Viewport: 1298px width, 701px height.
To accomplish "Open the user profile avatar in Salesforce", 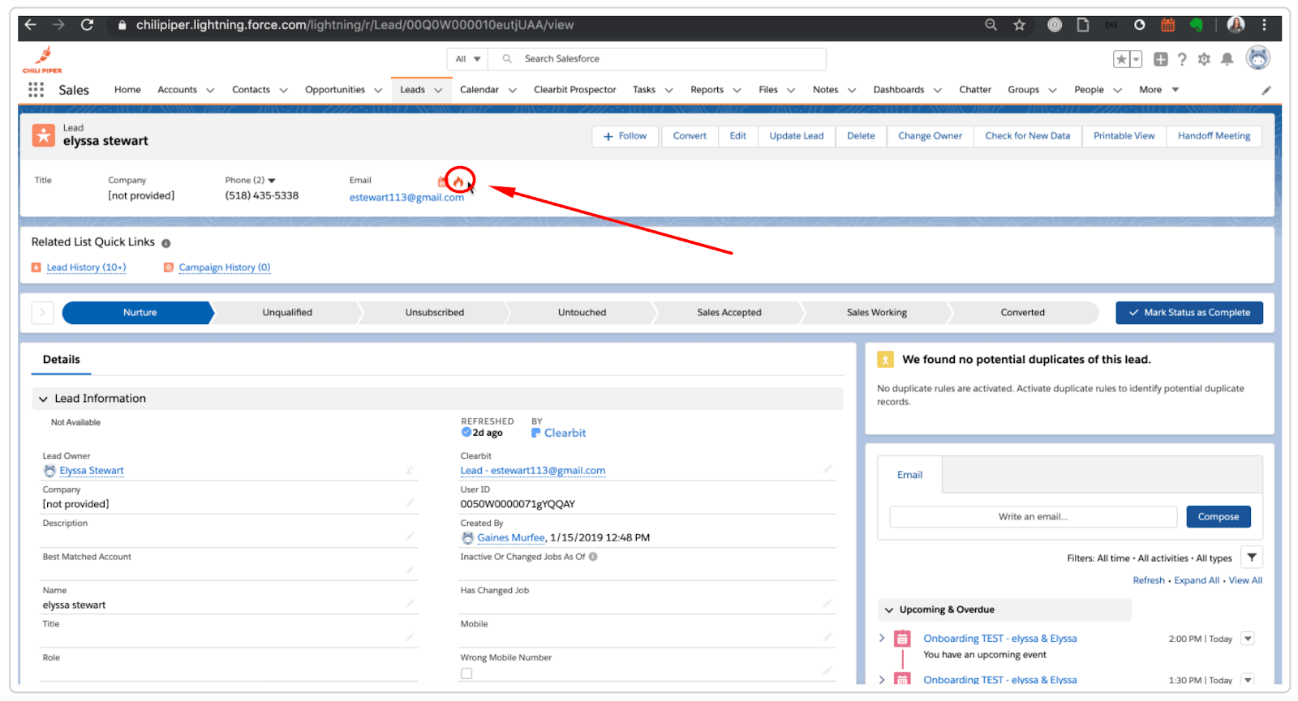I will tap(1258, 58).
